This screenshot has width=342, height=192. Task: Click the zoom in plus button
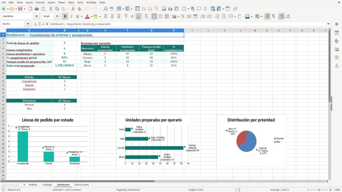[x=330, y=190]
